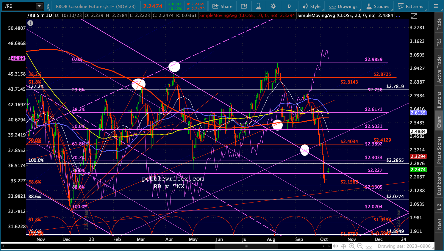Screen dimensions: 444x251
Task: Click the 2.4884 white price bubble
Action: pos(418,131)
